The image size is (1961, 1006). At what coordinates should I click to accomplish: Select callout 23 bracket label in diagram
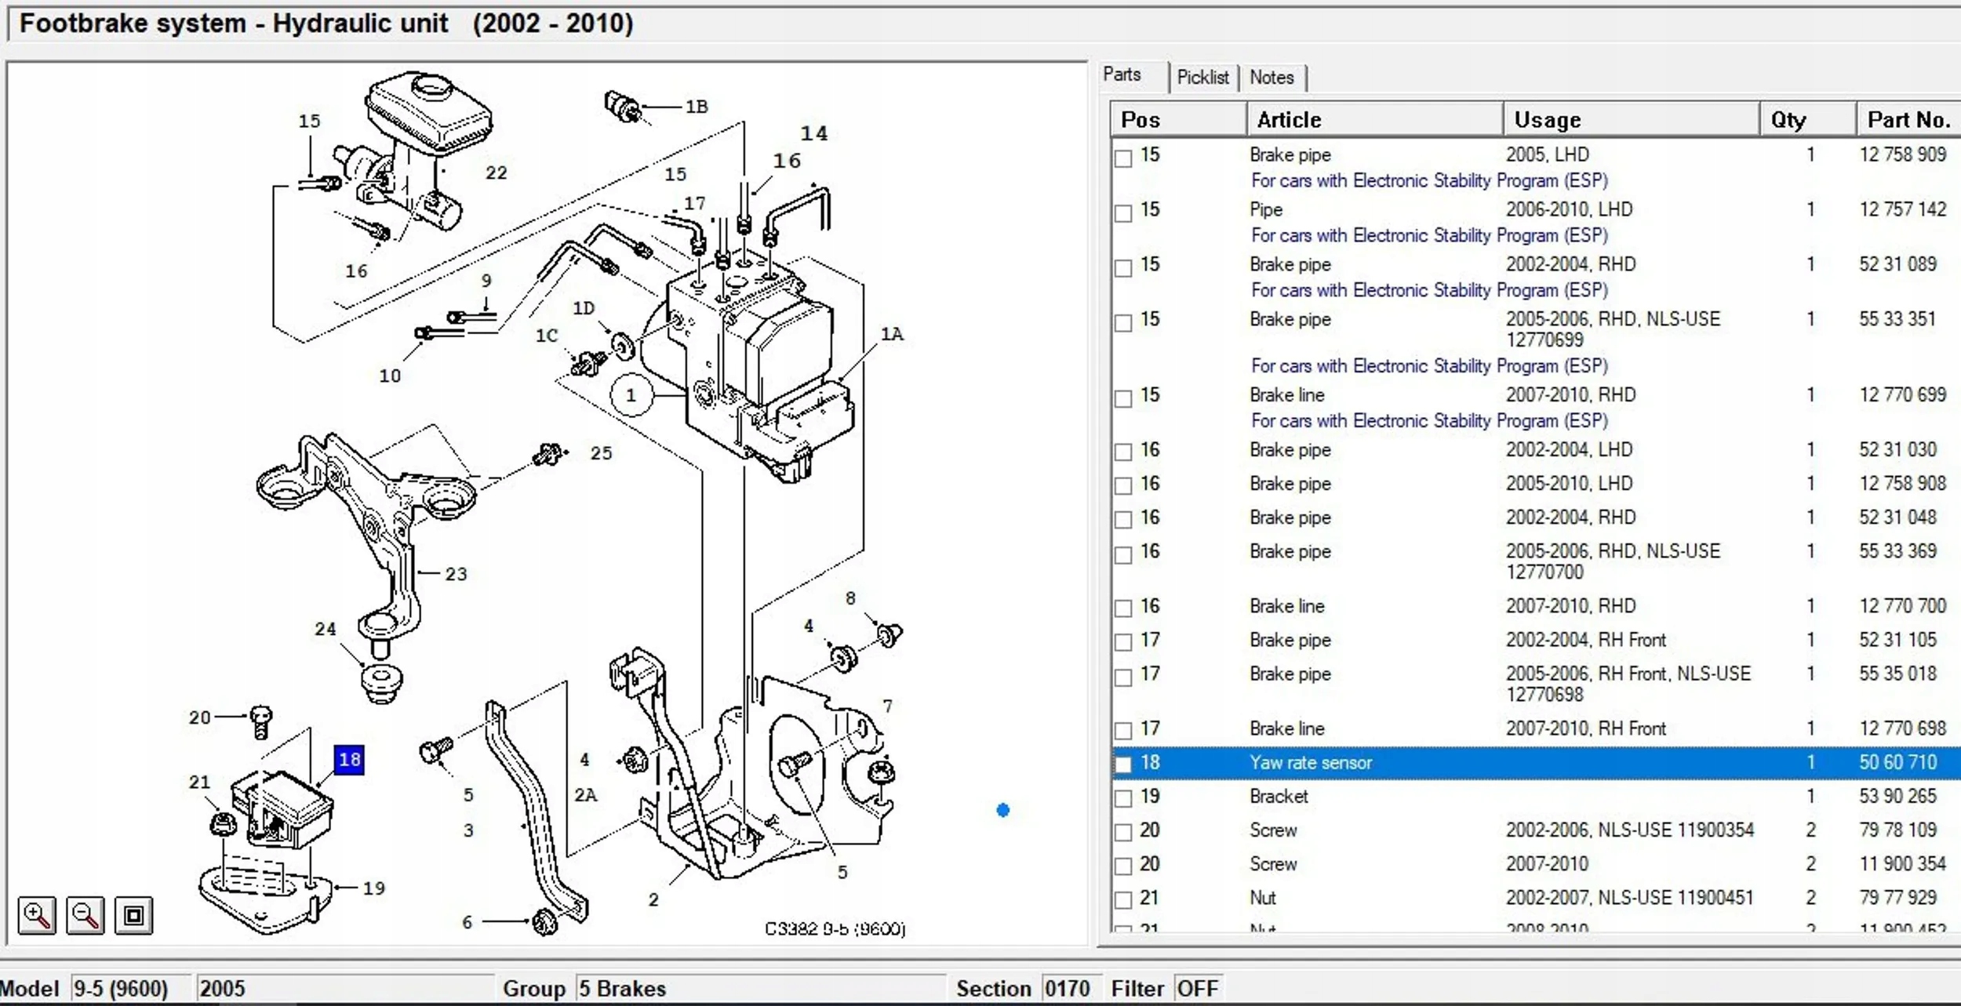456,574
